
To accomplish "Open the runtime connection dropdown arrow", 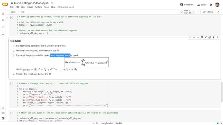I will point(198,12).
